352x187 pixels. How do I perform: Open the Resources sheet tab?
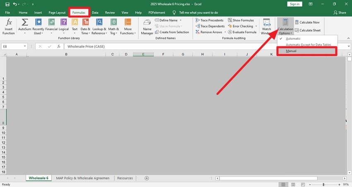[125, 178]
